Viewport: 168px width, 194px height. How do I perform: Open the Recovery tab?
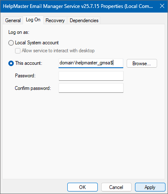coord(55,20)
